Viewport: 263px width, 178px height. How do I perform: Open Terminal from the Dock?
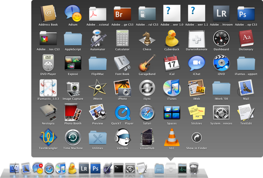click(x=119, y=168)
